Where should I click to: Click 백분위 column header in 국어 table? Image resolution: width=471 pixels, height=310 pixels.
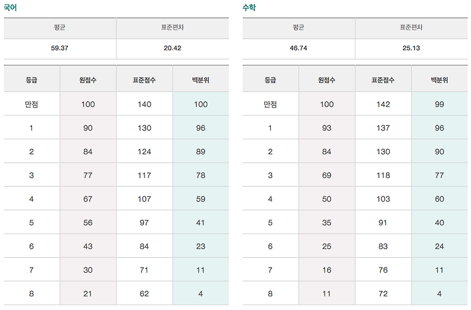coord(201,80)
